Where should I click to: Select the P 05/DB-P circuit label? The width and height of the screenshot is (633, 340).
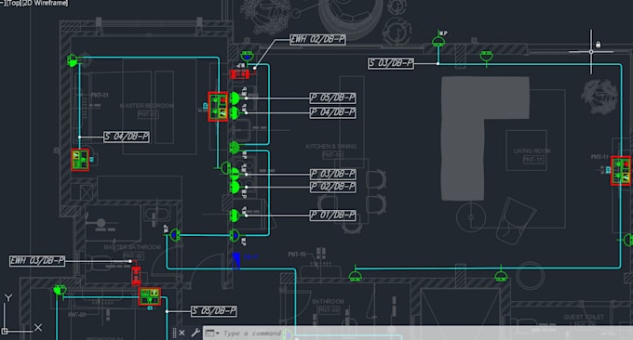point(332,98)
